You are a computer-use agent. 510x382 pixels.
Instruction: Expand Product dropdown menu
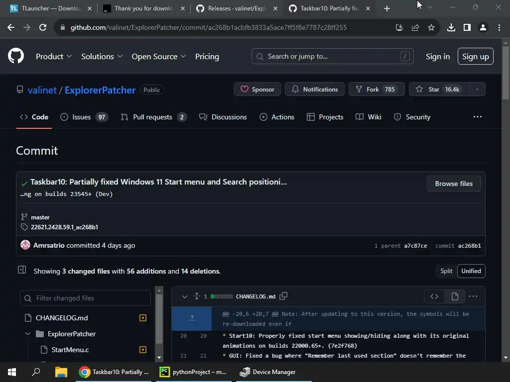click(x=54, y=57)
